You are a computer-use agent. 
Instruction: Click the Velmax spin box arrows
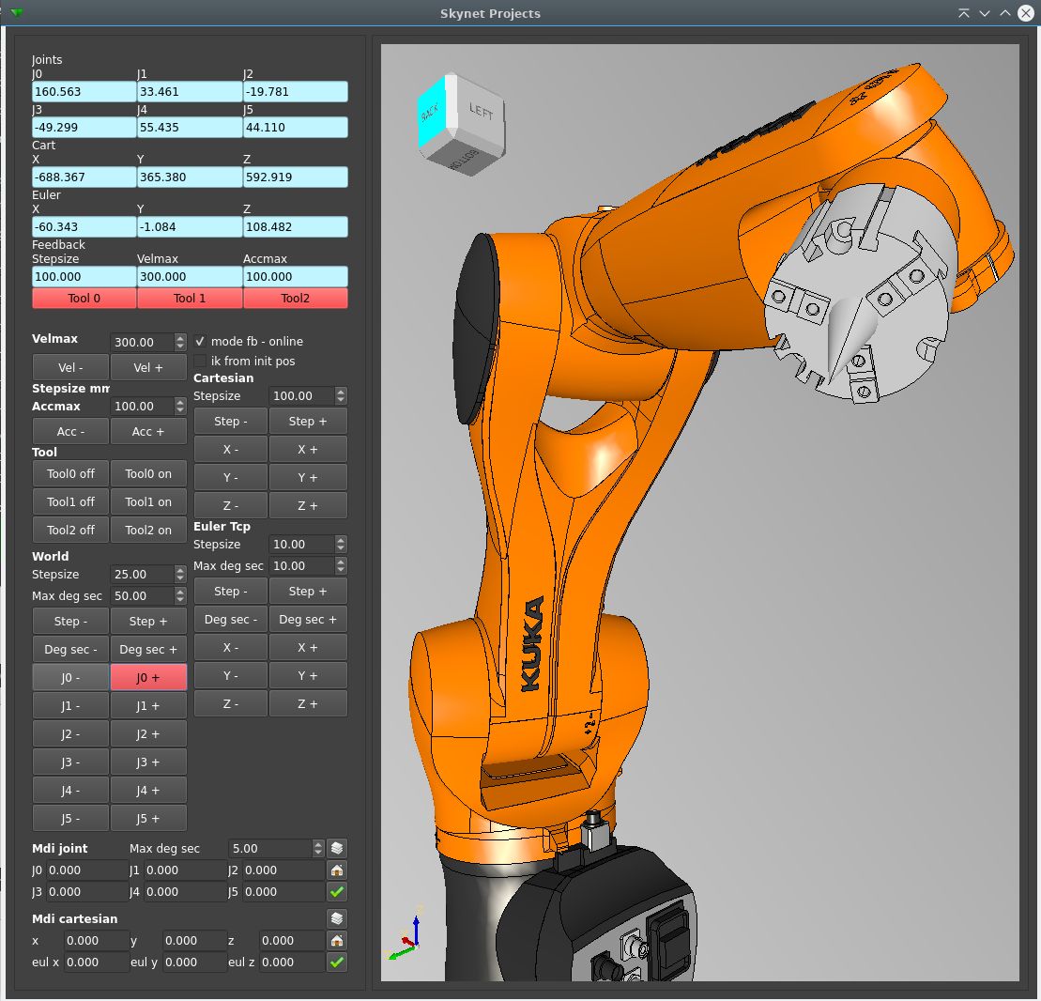[180, 342]
